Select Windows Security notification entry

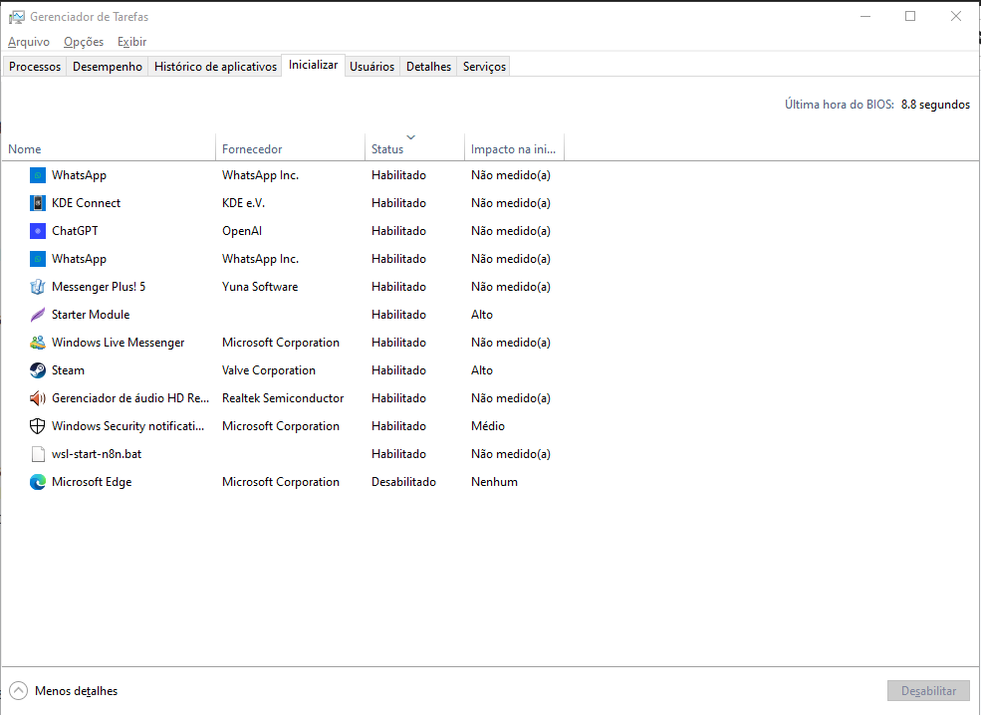click(128, 426)
